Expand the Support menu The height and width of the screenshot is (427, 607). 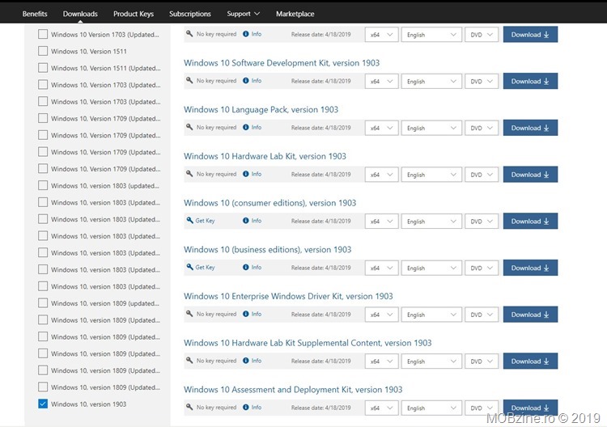tap(243, 14)
